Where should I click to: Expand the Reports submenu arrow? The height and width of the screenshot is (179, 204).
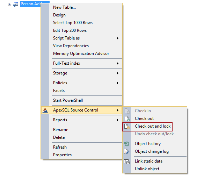[x=118, y=120]
